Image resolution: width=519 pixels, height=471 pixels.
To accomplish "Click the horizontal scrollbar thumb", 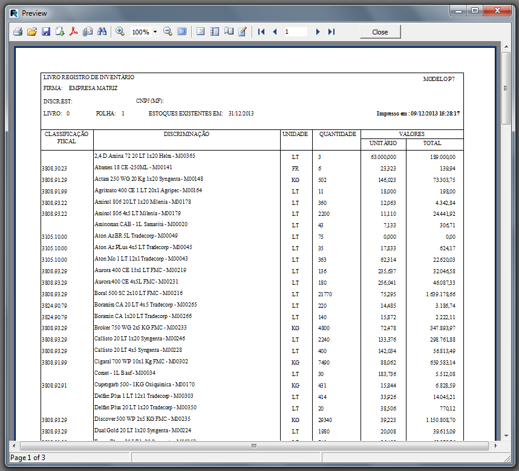I will 254,446.
